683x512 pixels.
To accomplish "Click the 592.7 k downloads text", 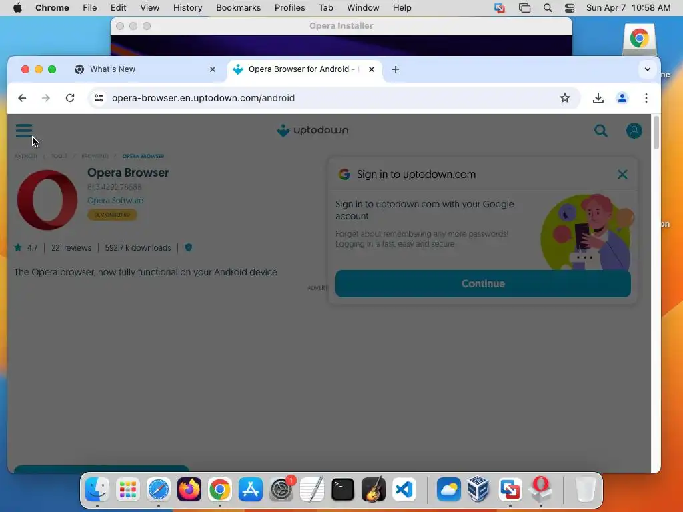I will 137,248.
